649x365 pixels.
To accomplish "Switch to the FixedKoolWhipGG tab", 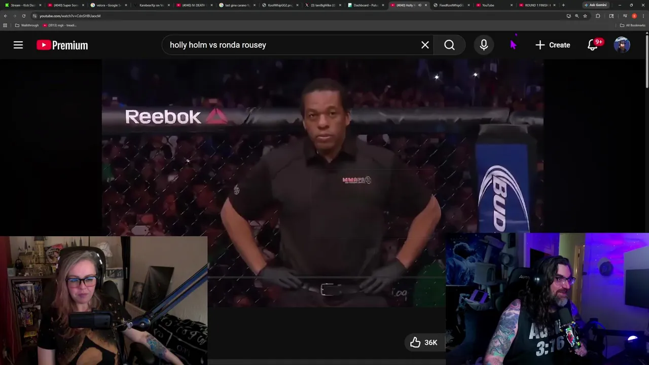I will 450,5.
